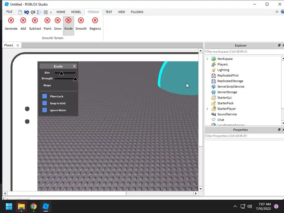Close the Place1 document tab
This screenshot has width=284, height=213.
click(x=18, y=45)
